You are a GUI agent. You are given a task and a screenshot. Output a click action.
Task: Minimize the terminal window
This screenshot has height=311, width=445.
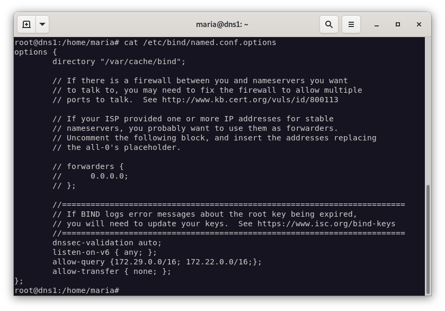[377, 24]
